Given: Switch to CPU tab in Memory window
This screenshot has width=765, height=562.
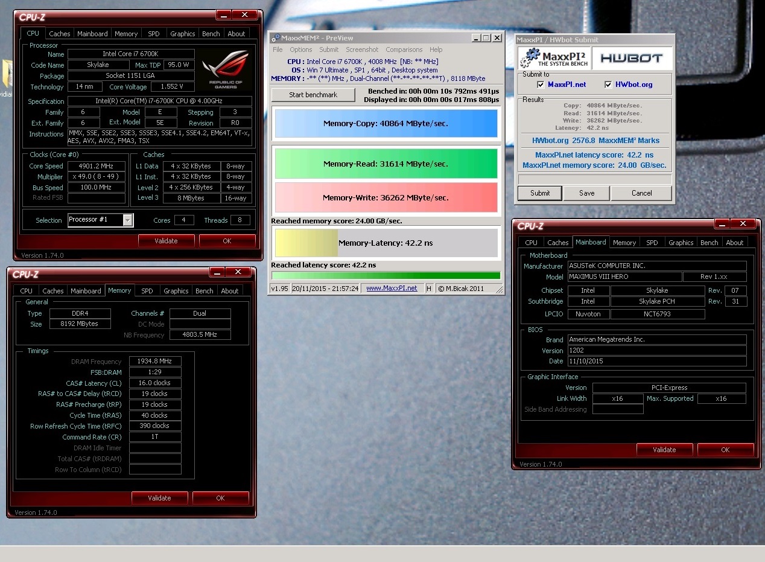Looking at the screenshot, I should click(x=27, y=291).
